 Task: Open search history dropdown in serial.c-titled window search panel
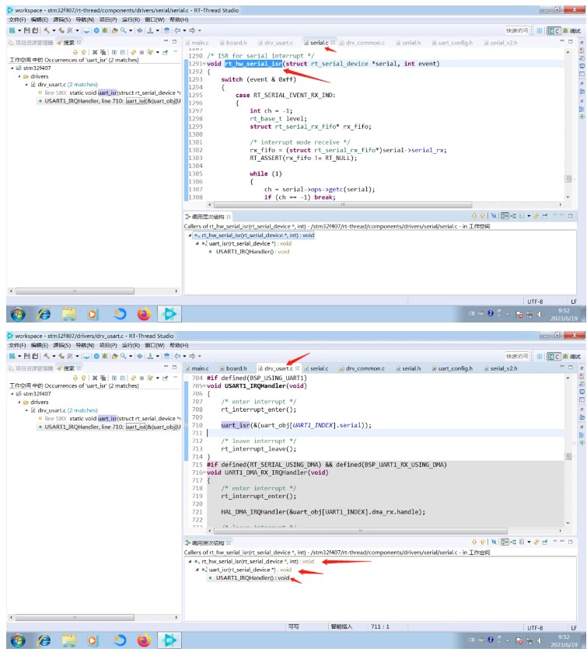tap(158, 52)
